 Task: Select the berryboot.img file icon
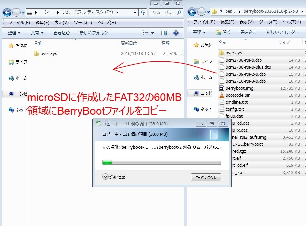(221, 88)
